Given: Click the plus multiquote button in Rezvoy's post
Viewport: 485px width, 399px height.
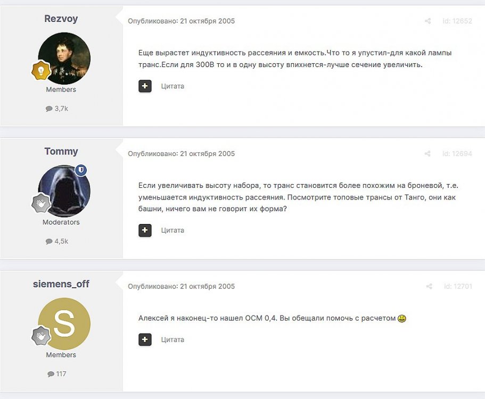Looking at the screenshot, I should pyautogui.click(x=145, y=86).
